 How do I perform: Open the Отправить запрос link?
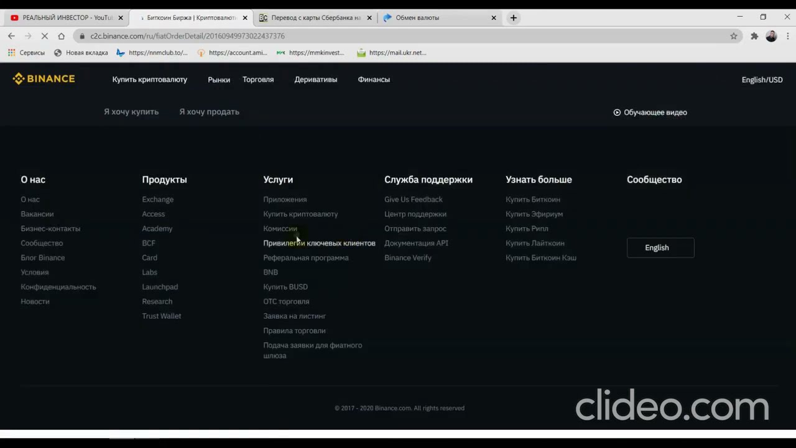click(x=415, y=228)
